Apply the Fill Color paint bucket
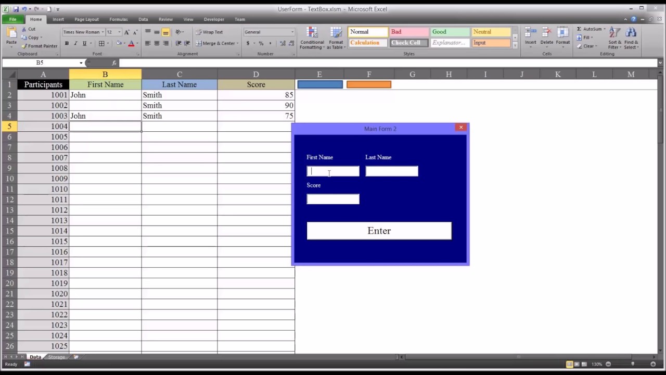The height and width of the screenshot is (375, 666). (x=119, y=44)
